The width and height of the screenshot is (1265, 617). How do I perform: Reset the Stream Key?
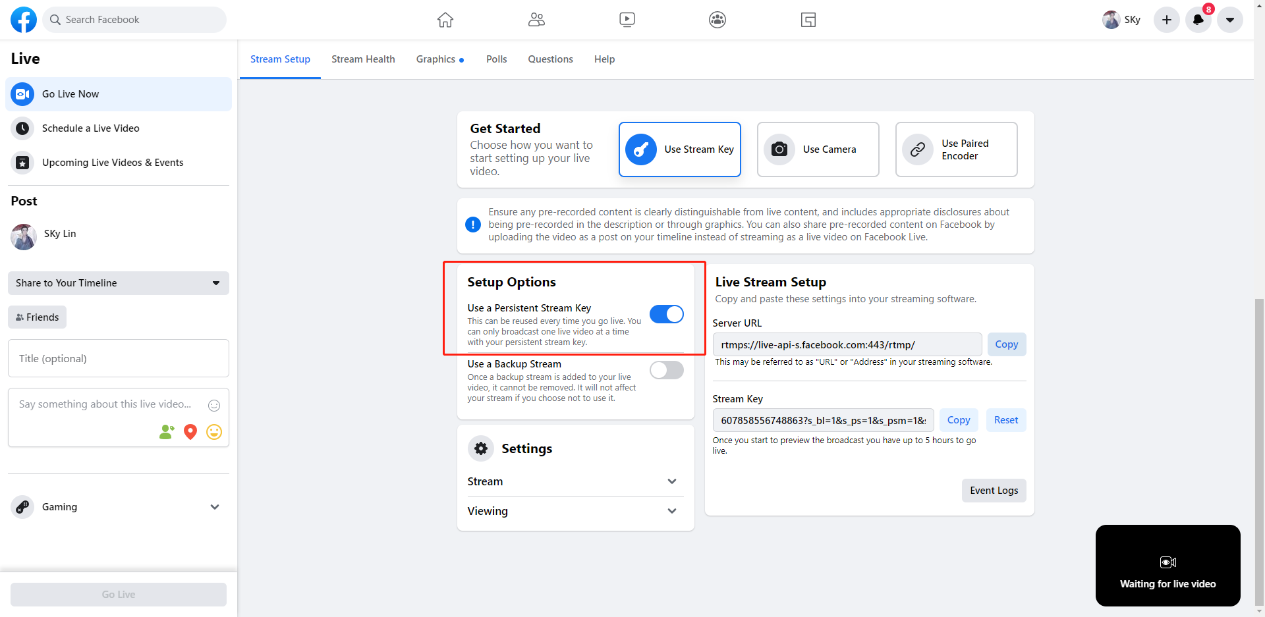1006,420
